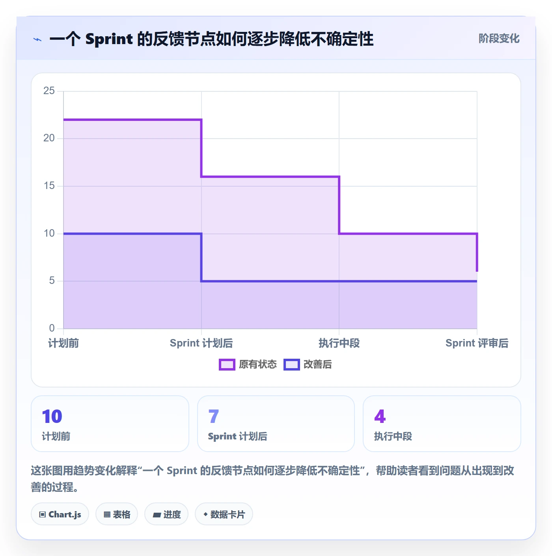Click the card title about Sprint 反馈节点
The height and width of the screenshot is (556, 552).
pos(212,39)
